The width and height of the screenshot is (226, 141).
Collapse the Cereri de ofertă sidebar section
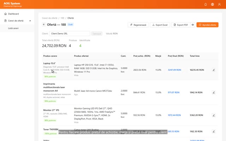tap(30, 21)
